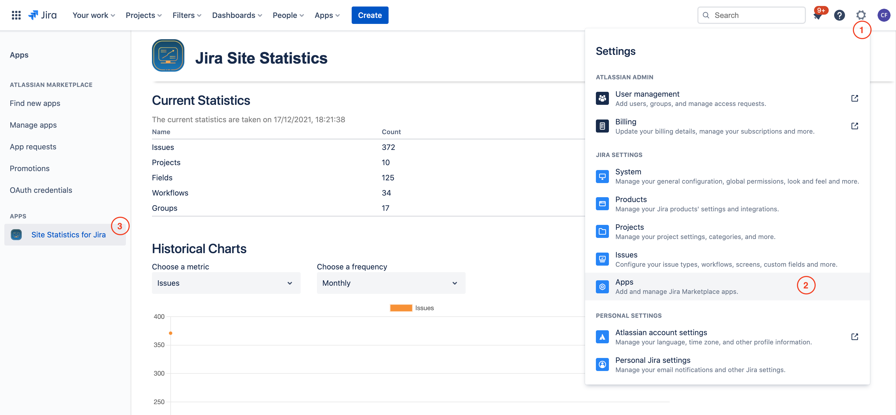Select System in the settings menu

[x=628, y=172]
